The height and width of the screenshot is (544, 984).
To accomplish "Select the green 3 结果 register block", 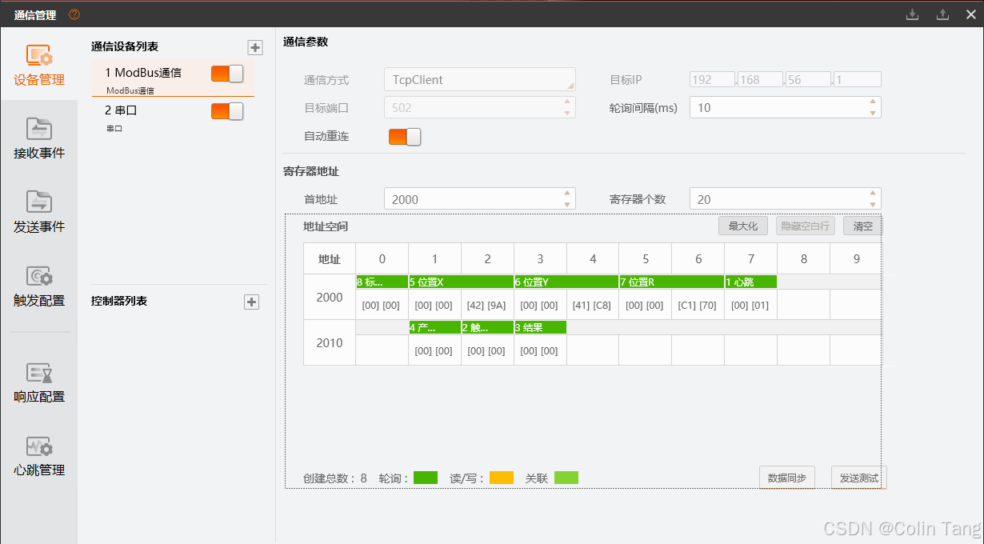I will coord(540,327).
